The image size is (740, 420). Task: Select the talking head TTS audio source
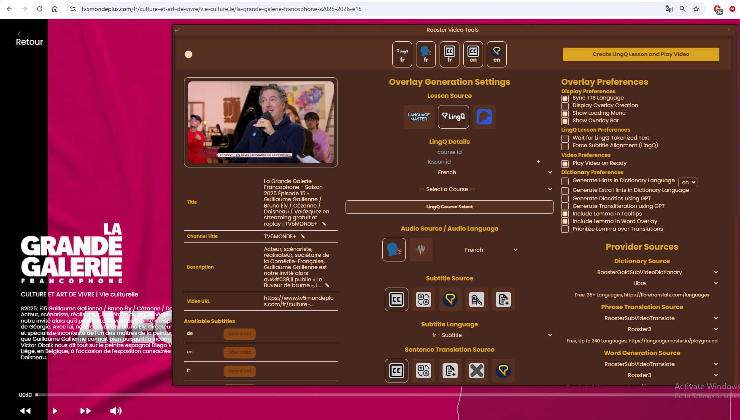click(x=394, y=250)
